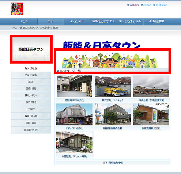Select the コミュニティチャンネル navigation tab
This screenshot has height=174, width=181.
pos(130,22)
